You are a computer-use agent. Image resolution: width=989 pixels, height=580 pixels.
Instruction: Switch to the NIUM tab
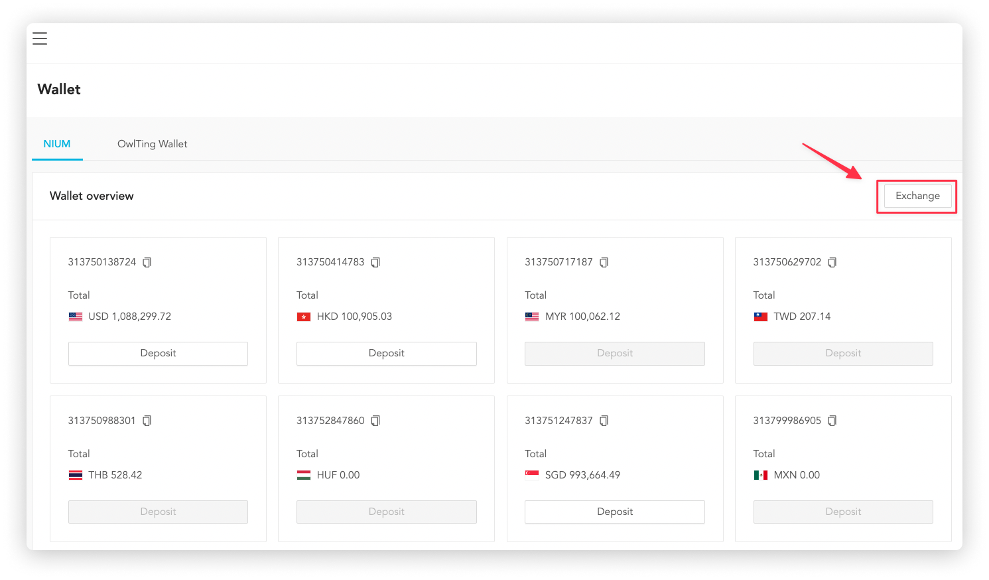(57, 144)
